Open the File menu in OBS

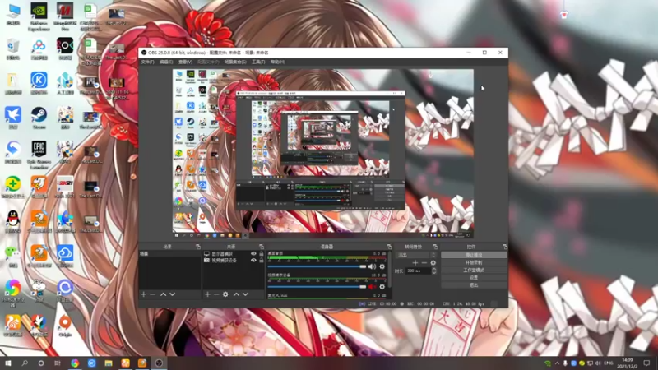point(147,62)
